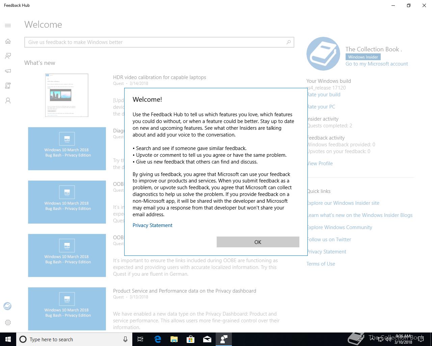Viewport: 432px width, 346px height.
Task: Open Mail app from taskbar
Action: tap(207, 339)
